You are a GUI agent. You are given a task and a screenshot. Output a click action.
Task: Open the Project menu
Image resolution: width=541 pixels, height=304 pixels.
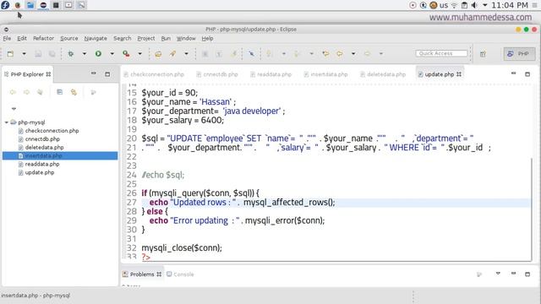pyautogui.click(x=146, y=38)
